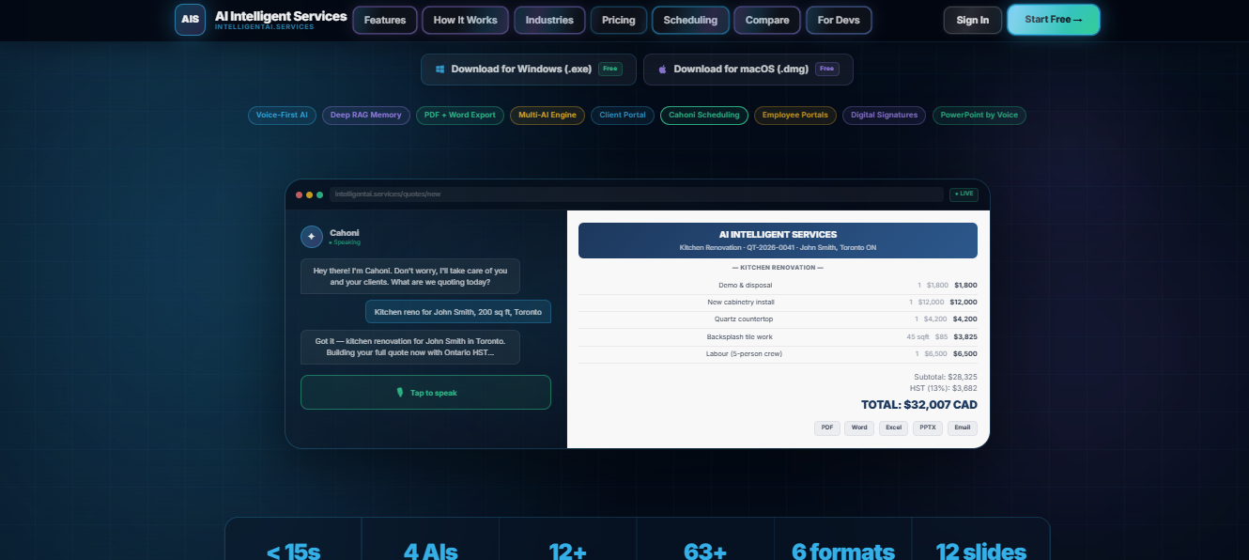The image size is (1249, 560).
Task: Click the 'Got it — kitchen renovation' reply
Action: click(410, 348)
